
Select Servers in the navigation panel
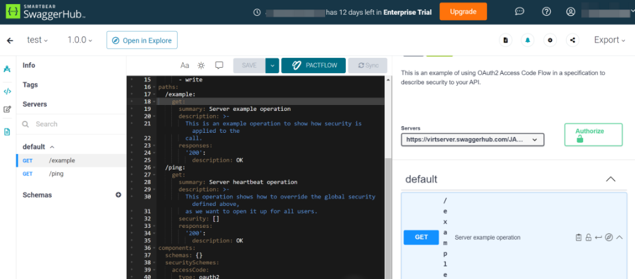[35, 104]
